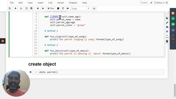The image size is (176, 99).
Task: Click the webcam video thumbnail
Action: click(16, 83)
